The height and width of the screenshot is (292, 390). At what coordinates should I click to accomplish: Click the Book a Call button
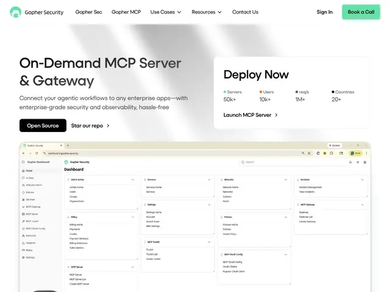point(361,12)
